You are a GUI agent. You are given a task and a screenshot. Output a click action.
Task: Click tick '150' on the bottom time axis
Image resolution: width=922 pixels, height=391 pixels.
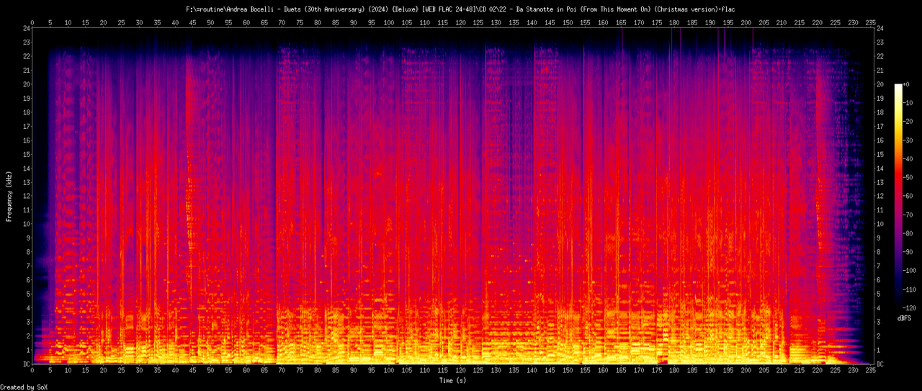[x=567, y=372]
